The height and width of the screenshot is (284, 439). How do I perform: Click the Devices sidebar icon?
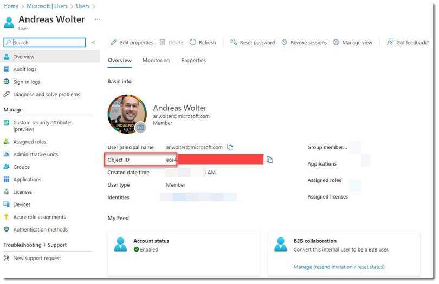[x=7, y=204]
